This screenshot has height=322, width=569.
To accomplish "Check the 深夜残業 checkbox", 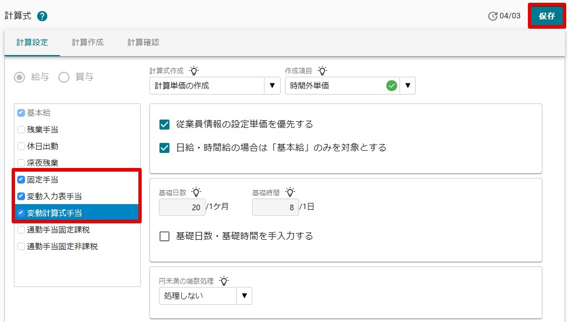I will click(21, 163).
